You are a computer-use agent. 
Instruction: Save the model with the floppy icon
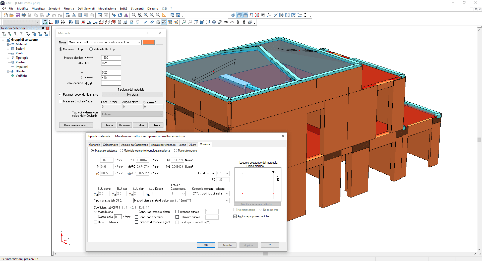point(18,15)
